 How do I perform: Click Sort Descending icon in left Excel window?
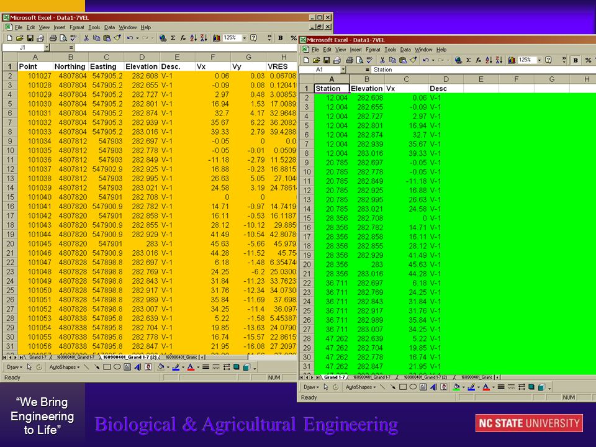coord(204,38)
